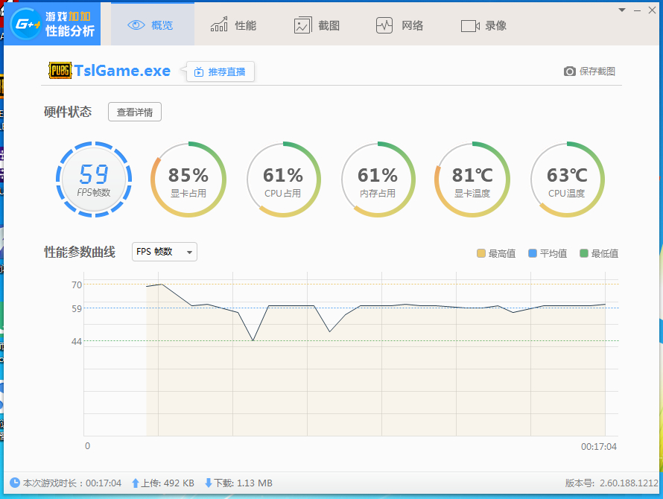Click the 硬件状态 section heading

68,112
